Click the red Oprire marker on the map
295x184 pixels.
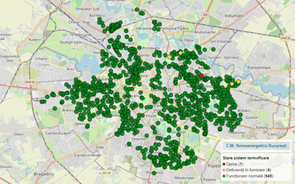[202, 76]
